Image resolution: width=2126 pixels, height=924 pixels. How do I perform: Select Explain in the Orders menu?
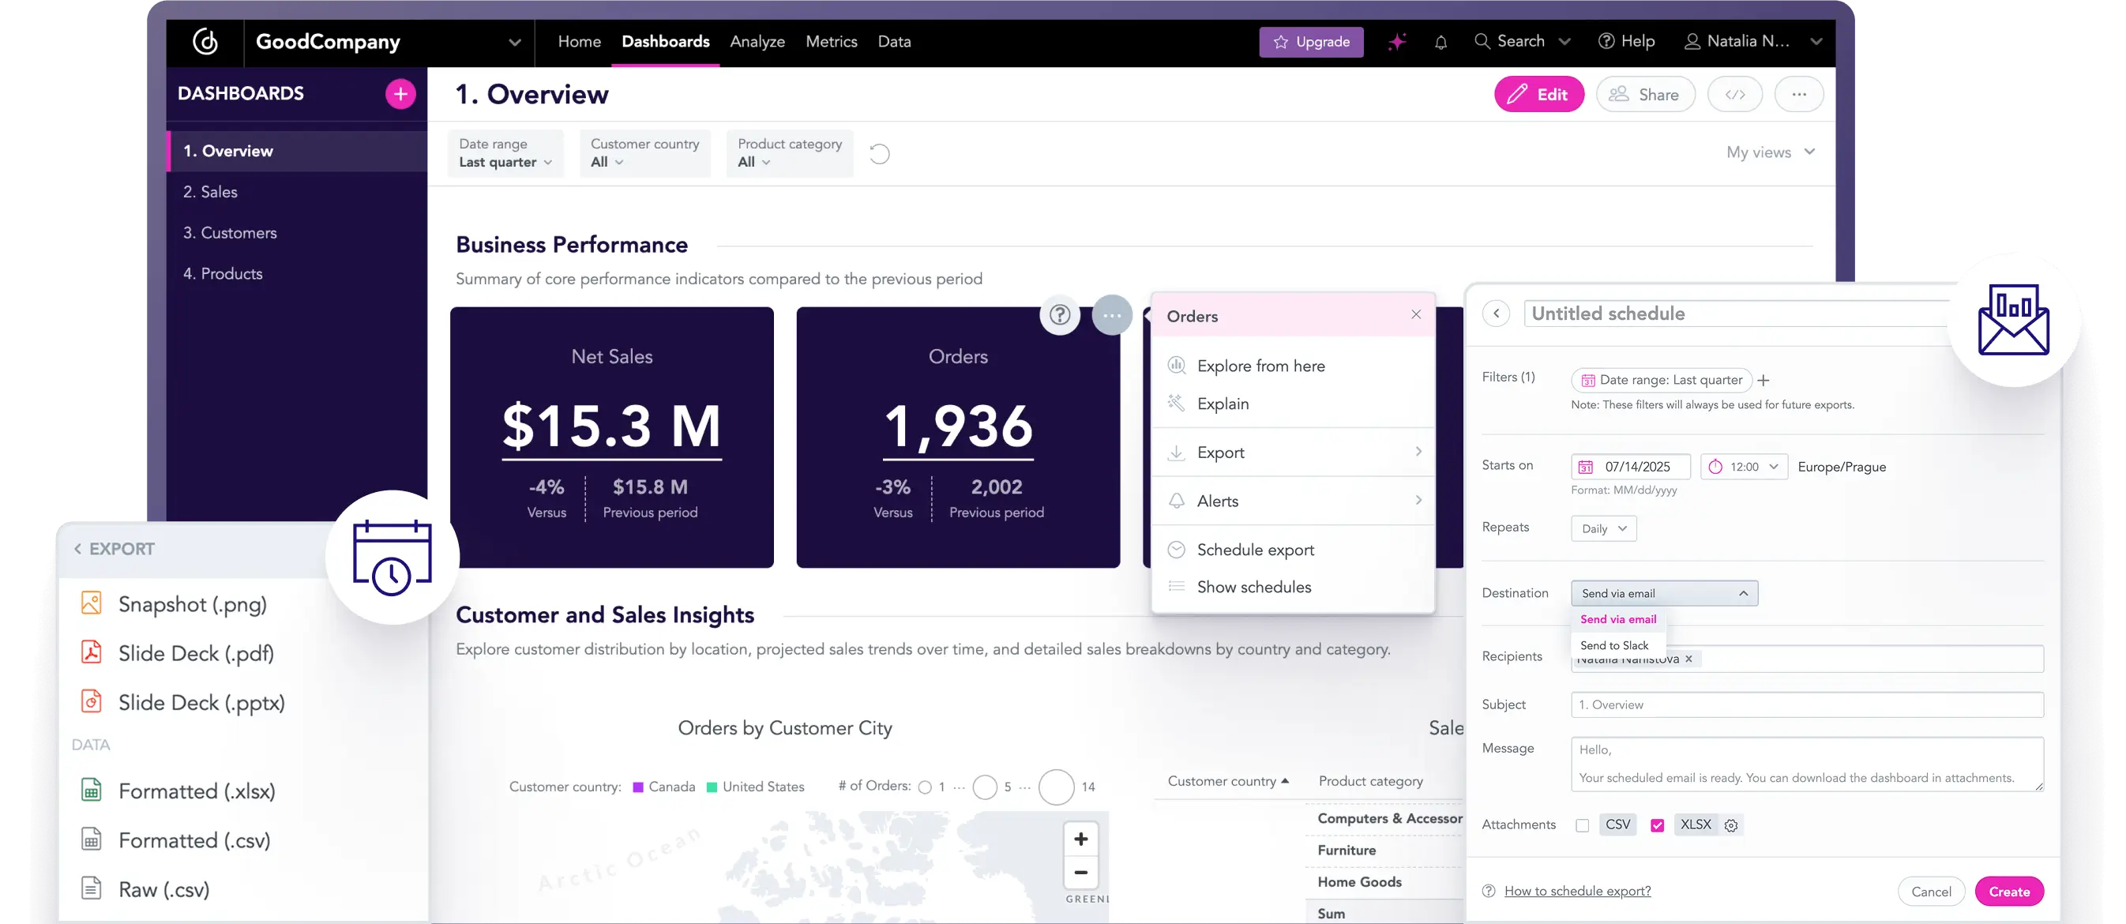tap(1293, 404)
